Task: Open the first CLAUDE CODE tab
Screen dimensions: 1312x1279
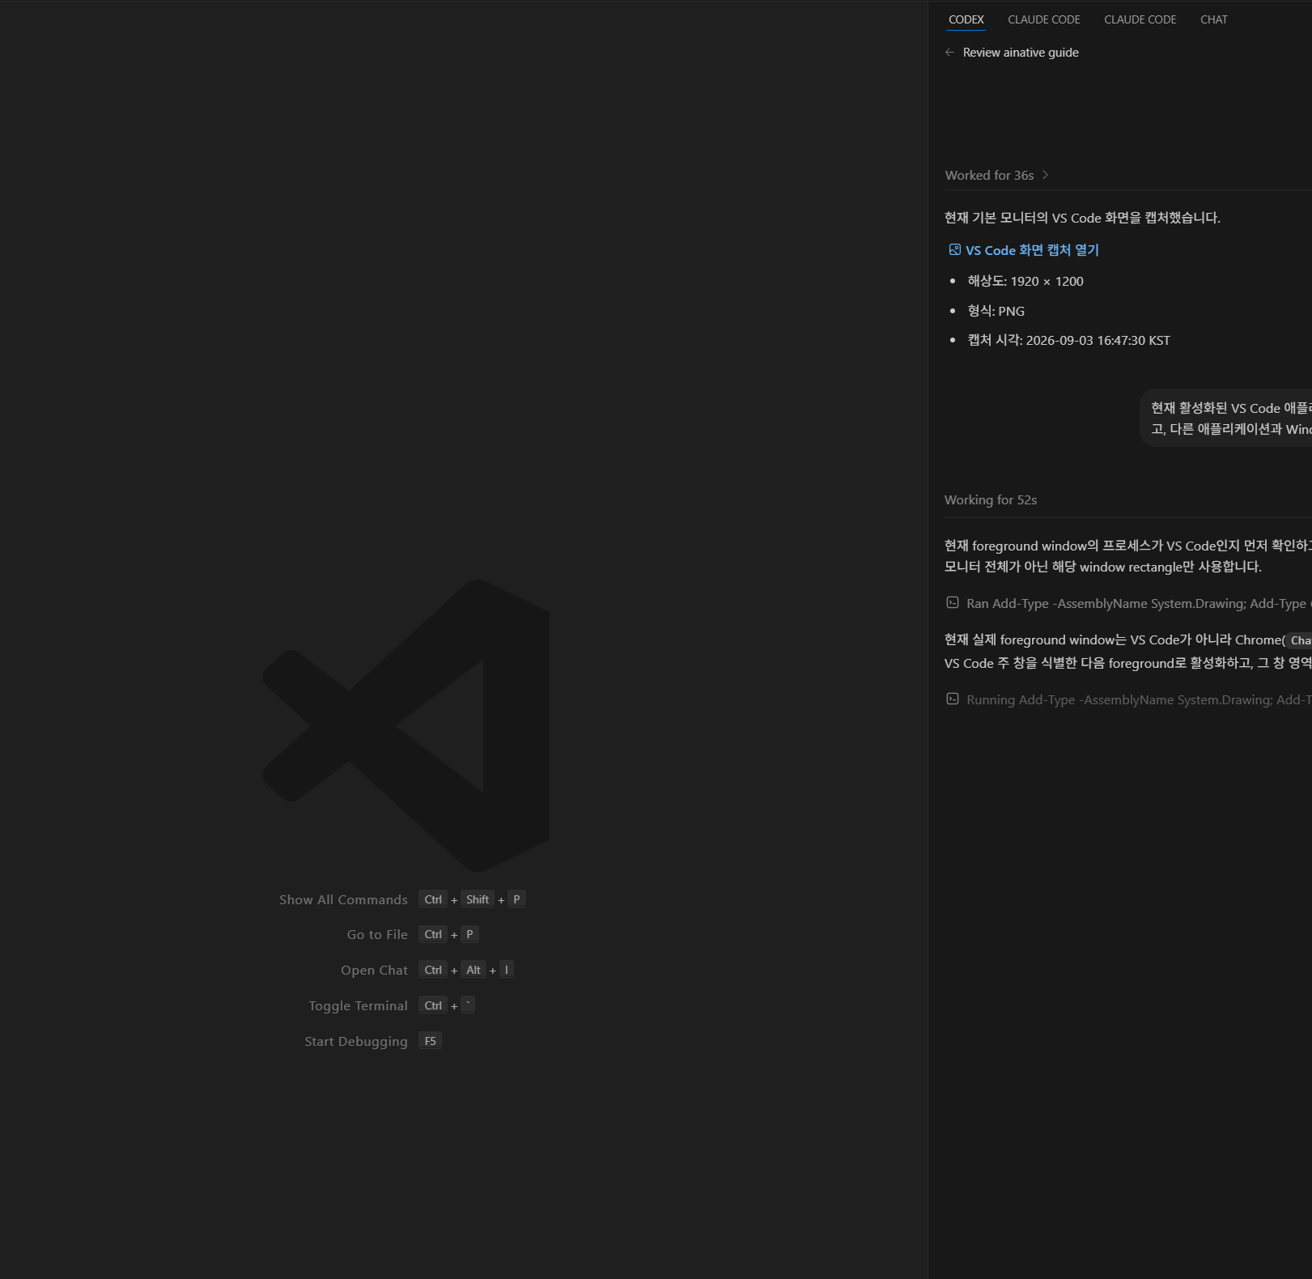Action: tap(1043, 19)
